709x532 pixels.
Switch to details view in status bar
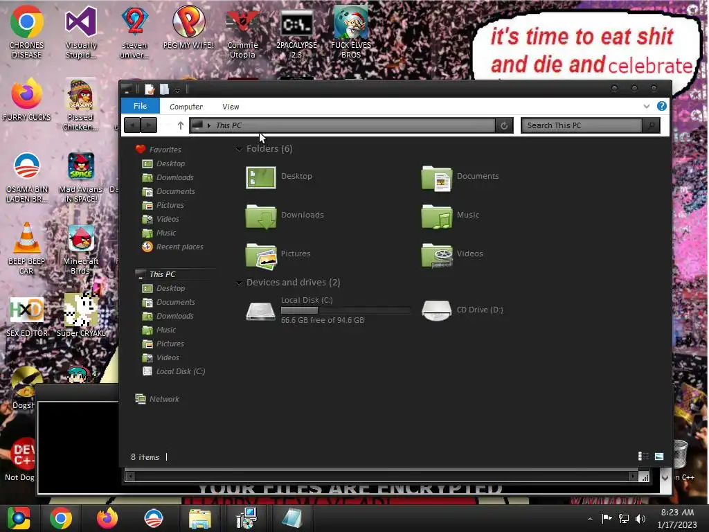(643, 456)
